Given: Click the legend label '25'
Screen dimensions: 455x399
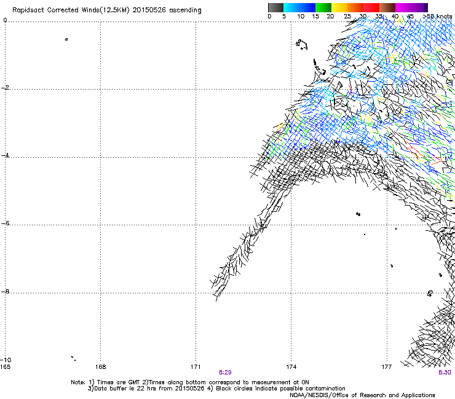Looking at the screenshot, I should (x=347, y=17).
